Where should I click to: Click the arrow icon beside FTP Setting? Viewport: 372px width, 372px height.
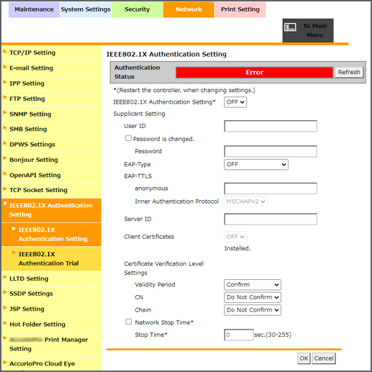pos(5,98)
